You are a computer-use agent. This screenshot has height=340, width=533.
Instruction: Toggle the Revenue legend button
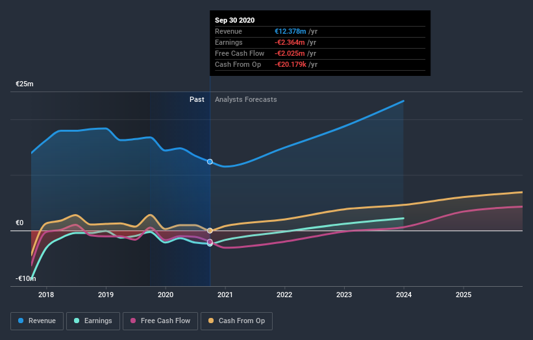click(x=37, y=321)
